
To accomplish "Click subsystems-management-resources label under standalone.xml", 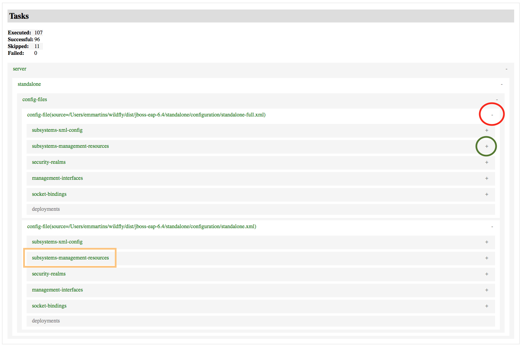I will (71, 258).
